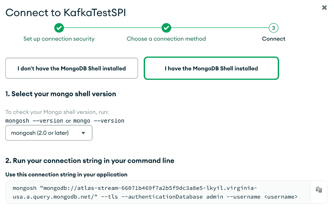This screenshot has height=209, width=334.
Task: Copy the mongosh connection string
Action: coord(319,190)
